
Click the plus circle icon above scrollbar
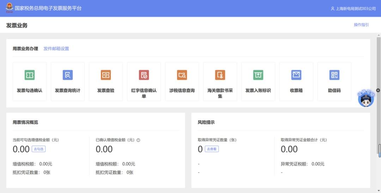[378, 90]
